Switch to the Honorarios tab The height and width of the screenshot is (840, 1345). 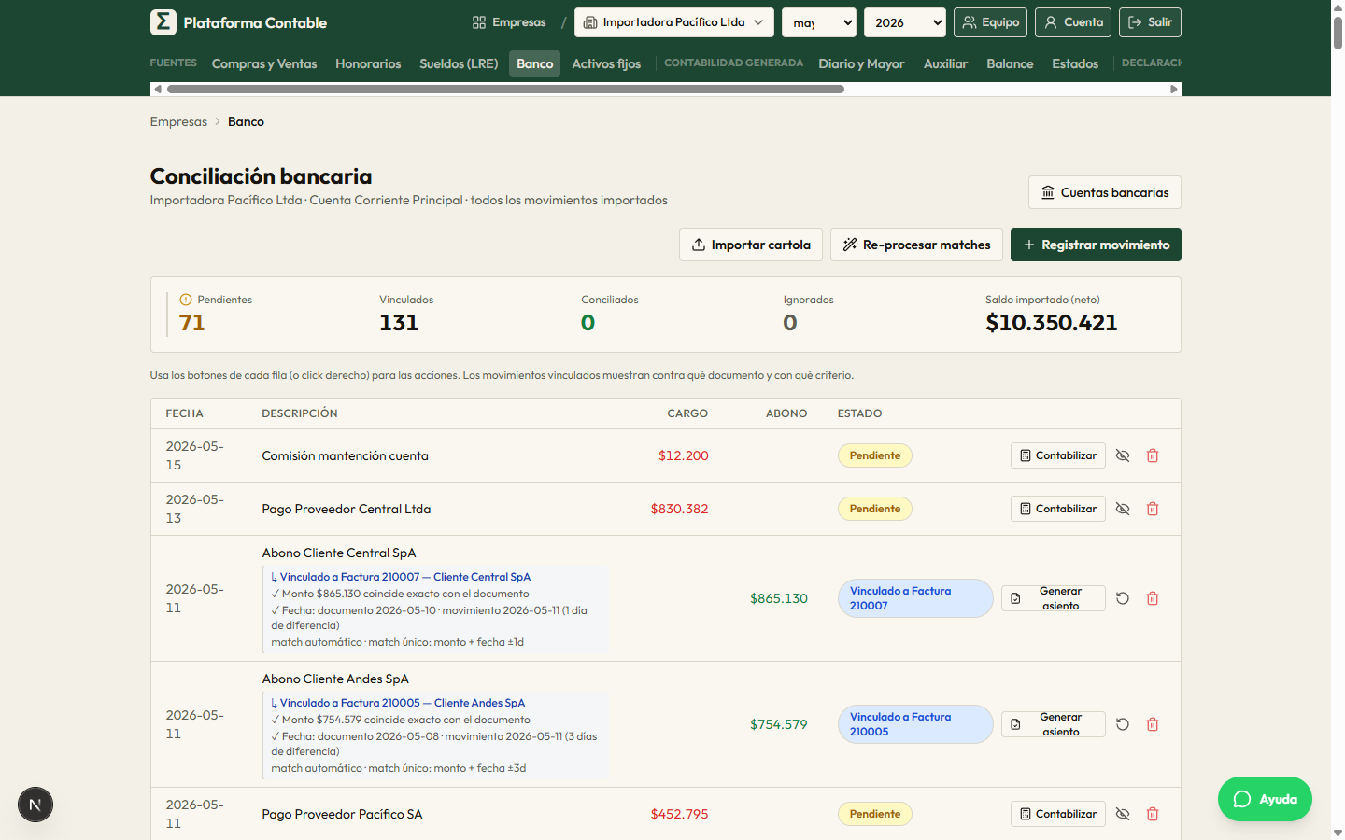pos(368,63)
